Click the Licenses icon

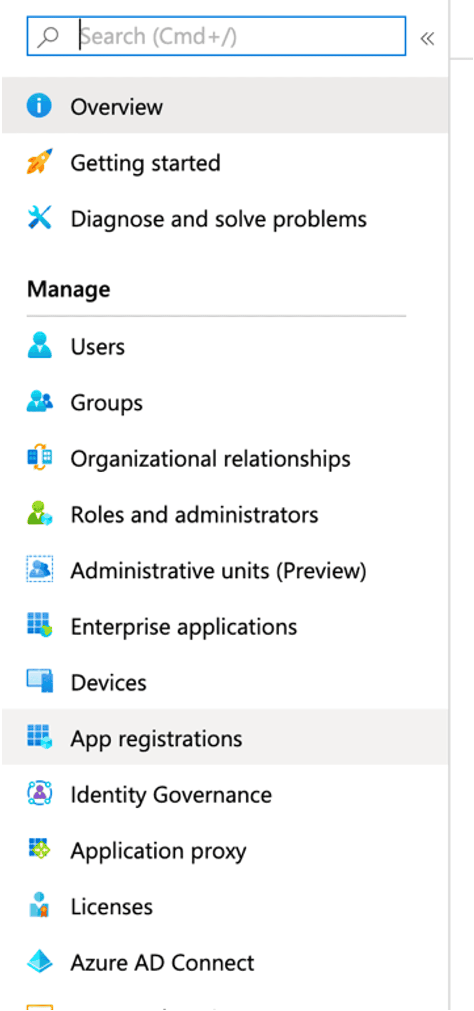[x=39, y=906]
